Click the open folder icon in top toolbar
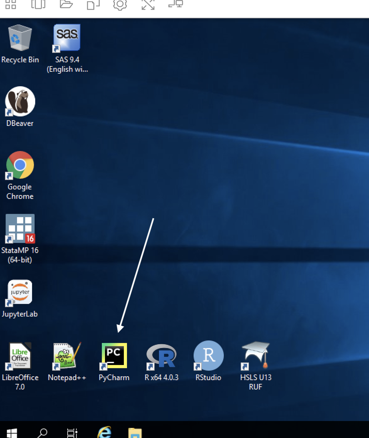The width and height of the screenshot is (369, 438). point(66,5)
